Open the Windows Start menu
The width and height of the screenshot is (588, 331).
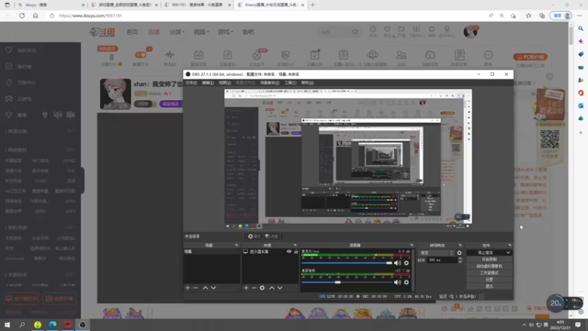[7, 324]
